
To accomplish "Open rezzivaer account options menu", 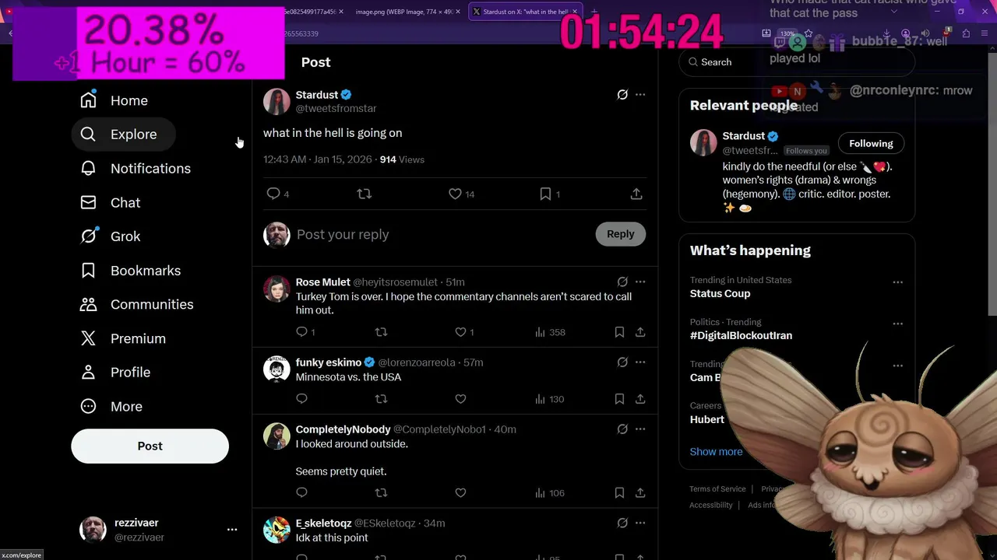I will pos(232,530).
